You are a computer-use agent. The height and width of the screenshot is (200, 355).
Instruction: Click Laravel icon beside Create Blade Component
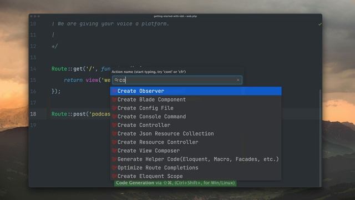[114, 99]
